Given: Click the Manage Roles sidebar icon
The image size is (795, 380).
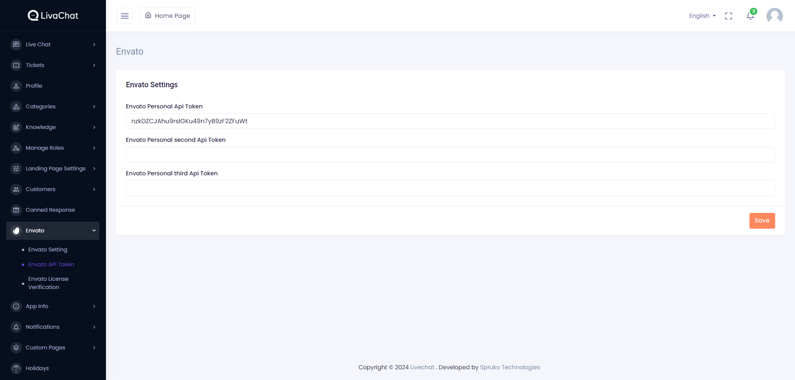Looking at the screenshot, I should (16, 148).
